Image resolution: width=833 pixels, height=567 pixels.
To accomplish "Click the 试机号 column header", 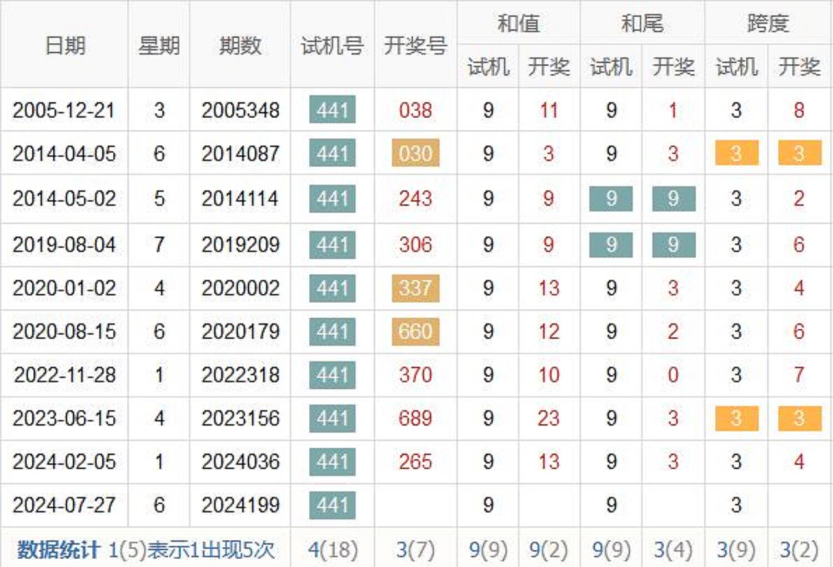I will coord(332,45).
